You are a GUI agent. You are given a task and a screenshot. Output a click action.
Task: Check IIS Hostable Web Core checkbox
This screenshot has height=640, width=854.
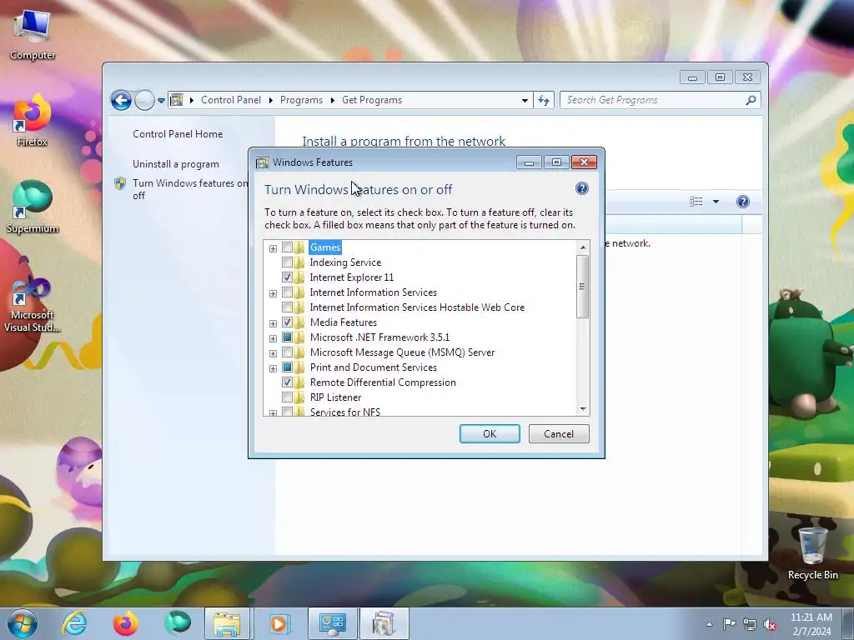(287, 307)
